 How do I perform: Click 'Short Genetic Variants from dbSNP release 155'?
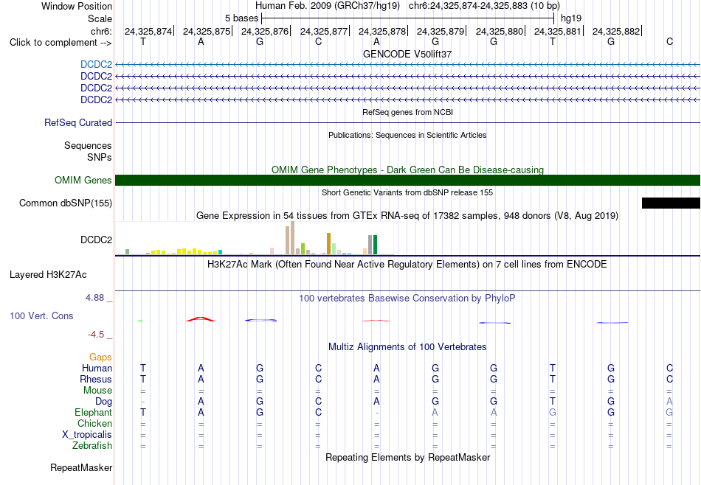[407, 193]
